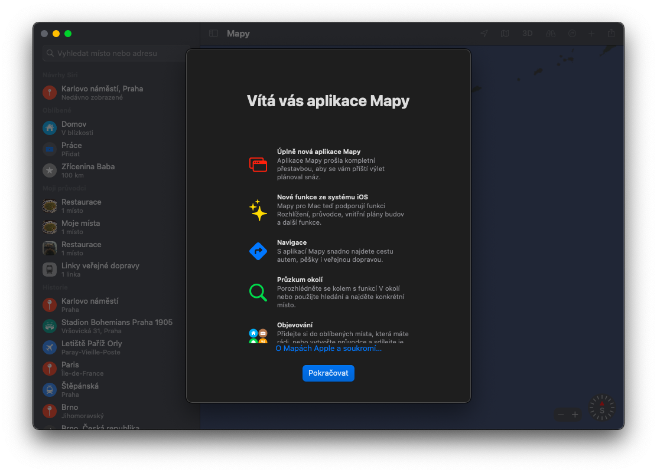
Task: Focus the Vyhledat místo nebo adresu search field
Action: coord(116,53)
